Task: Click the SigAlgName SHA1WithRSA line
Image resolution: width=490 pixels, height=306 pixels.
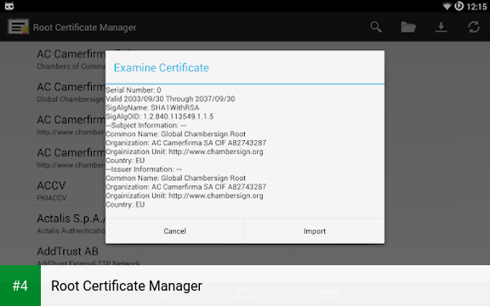Action: (152, 108)
